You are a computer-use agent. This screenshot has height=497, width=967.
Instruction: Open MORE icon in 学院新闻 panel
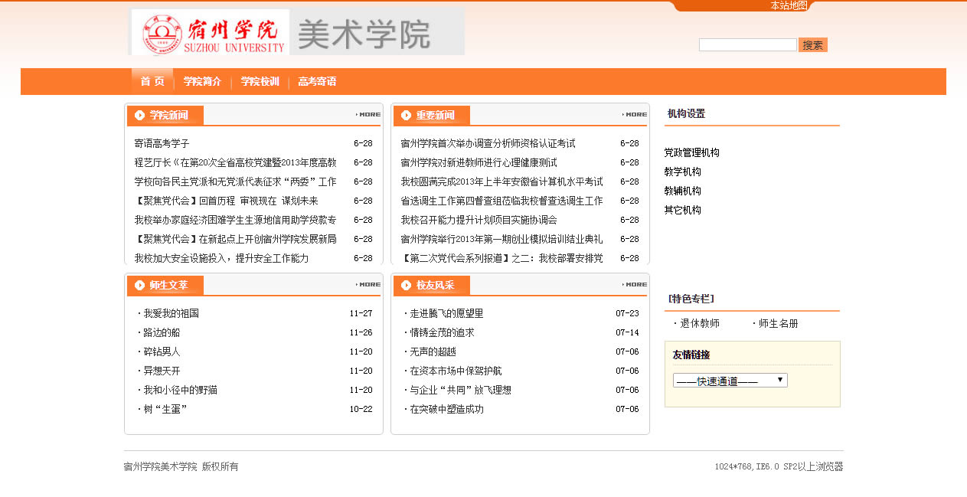368,115
